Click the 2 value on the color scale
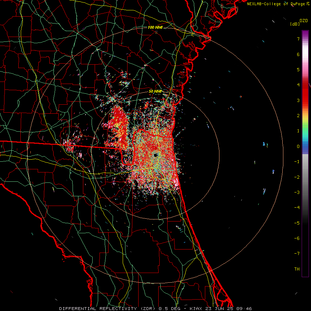 click(298, 116)
